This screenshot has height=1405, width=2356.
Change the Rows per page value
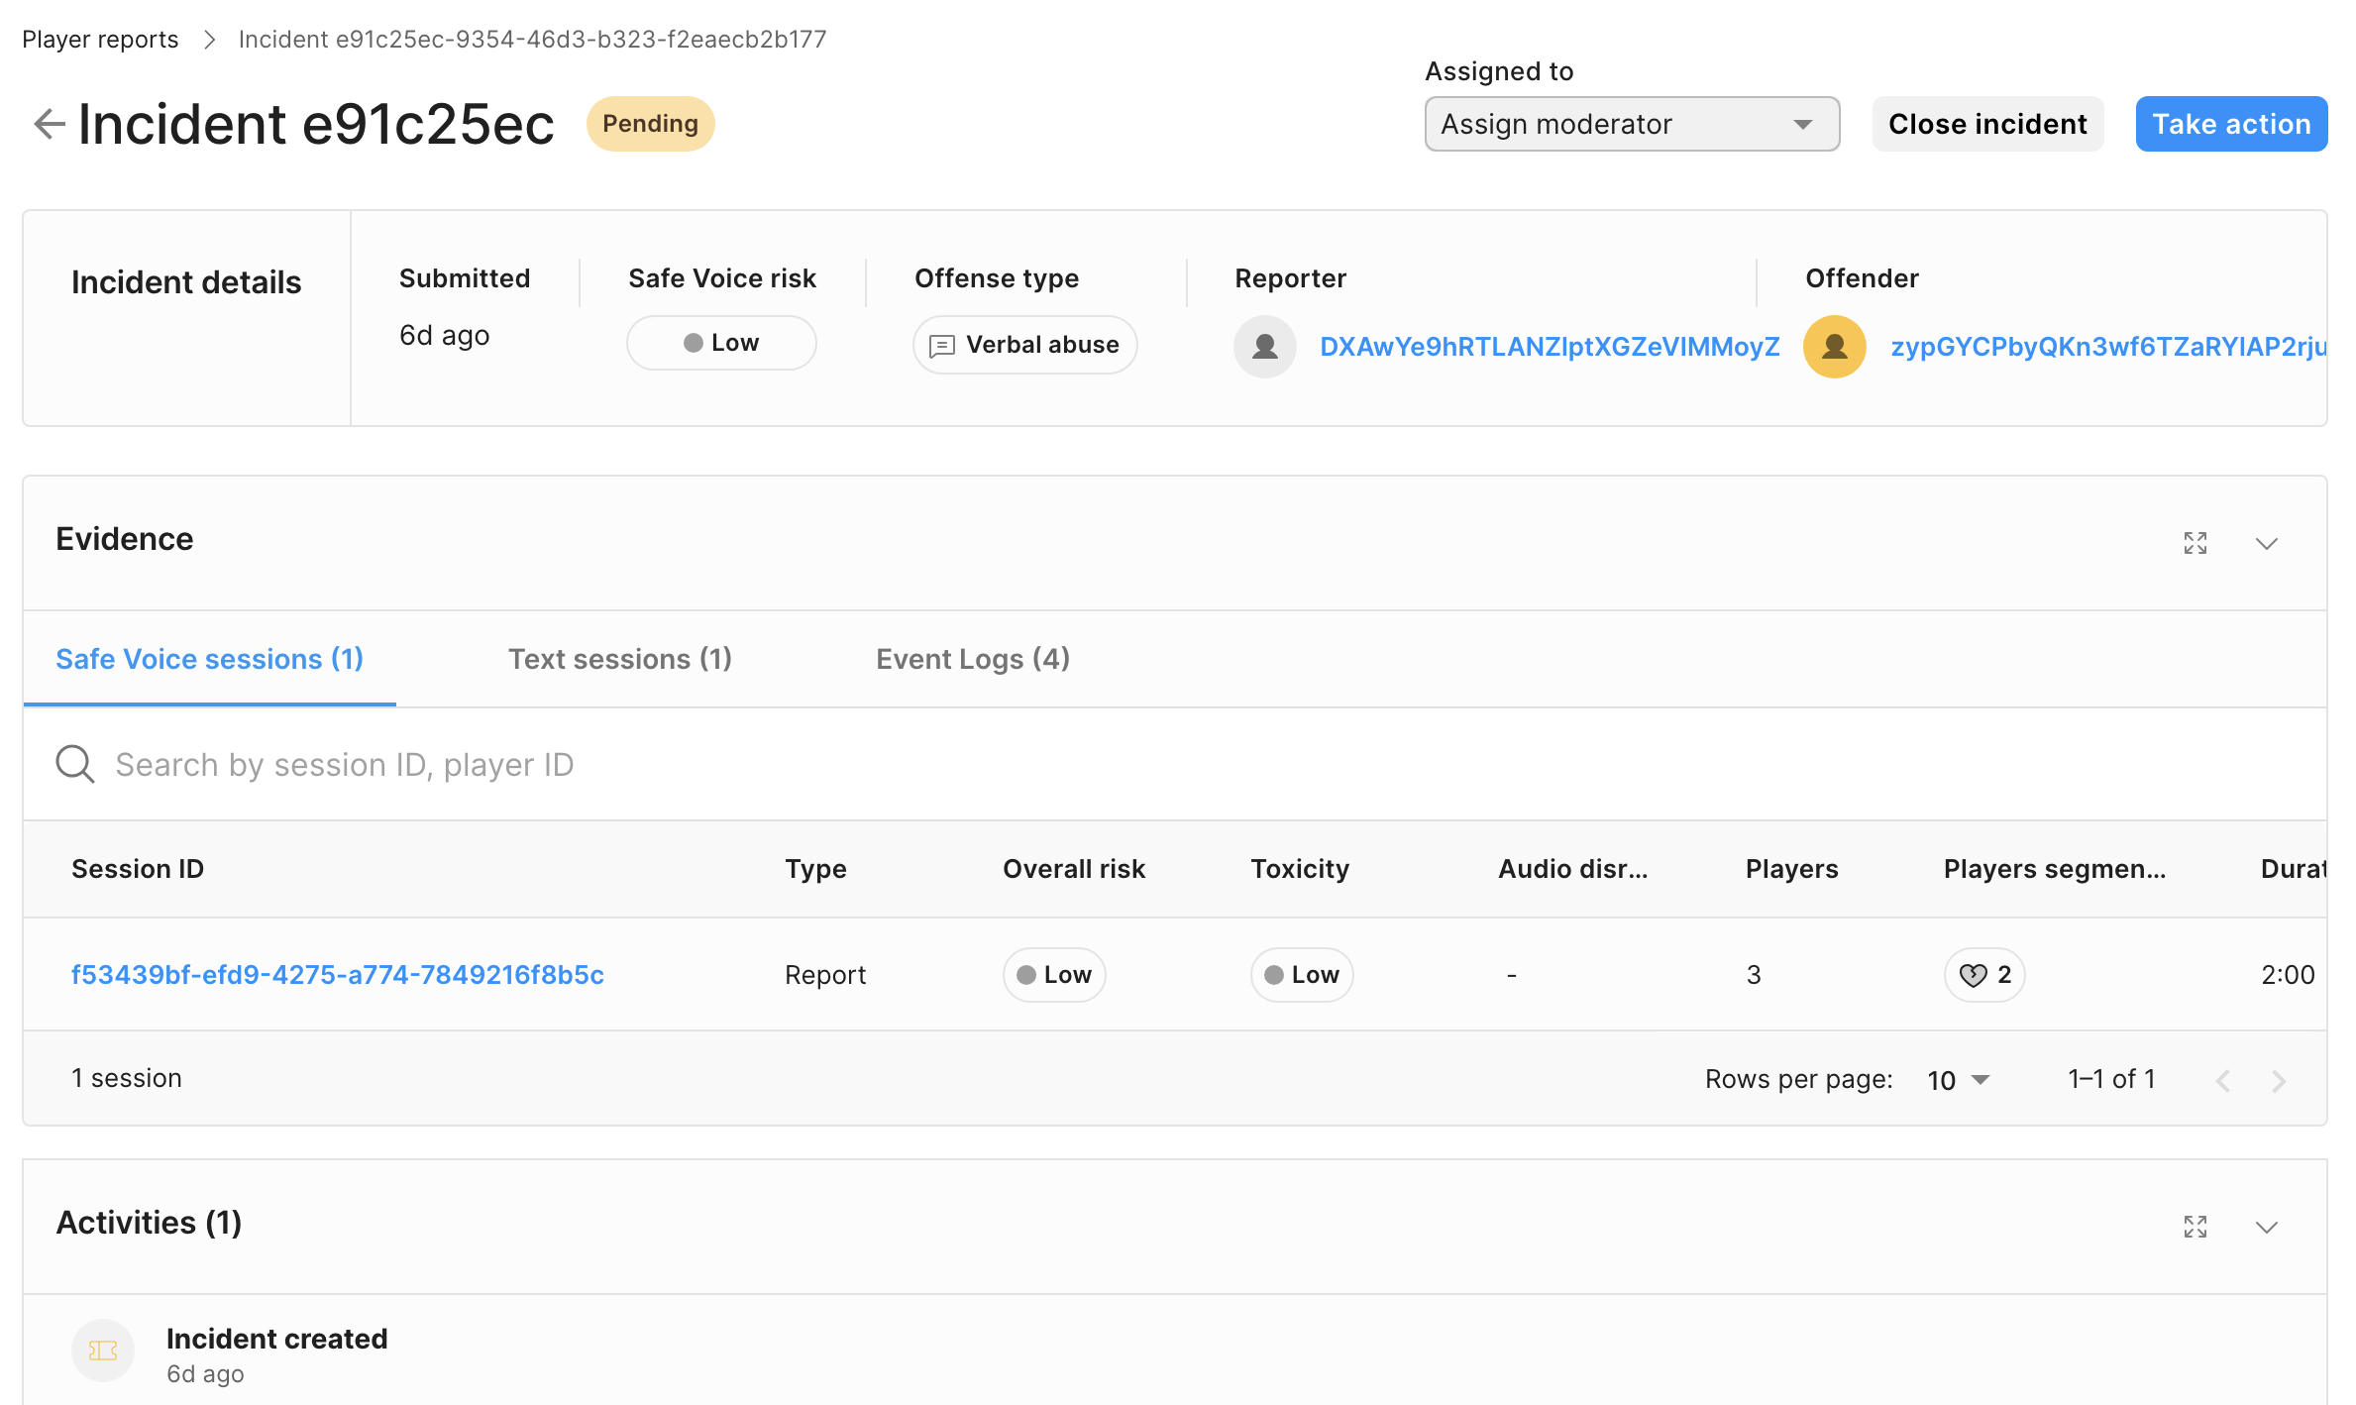1958,1079
